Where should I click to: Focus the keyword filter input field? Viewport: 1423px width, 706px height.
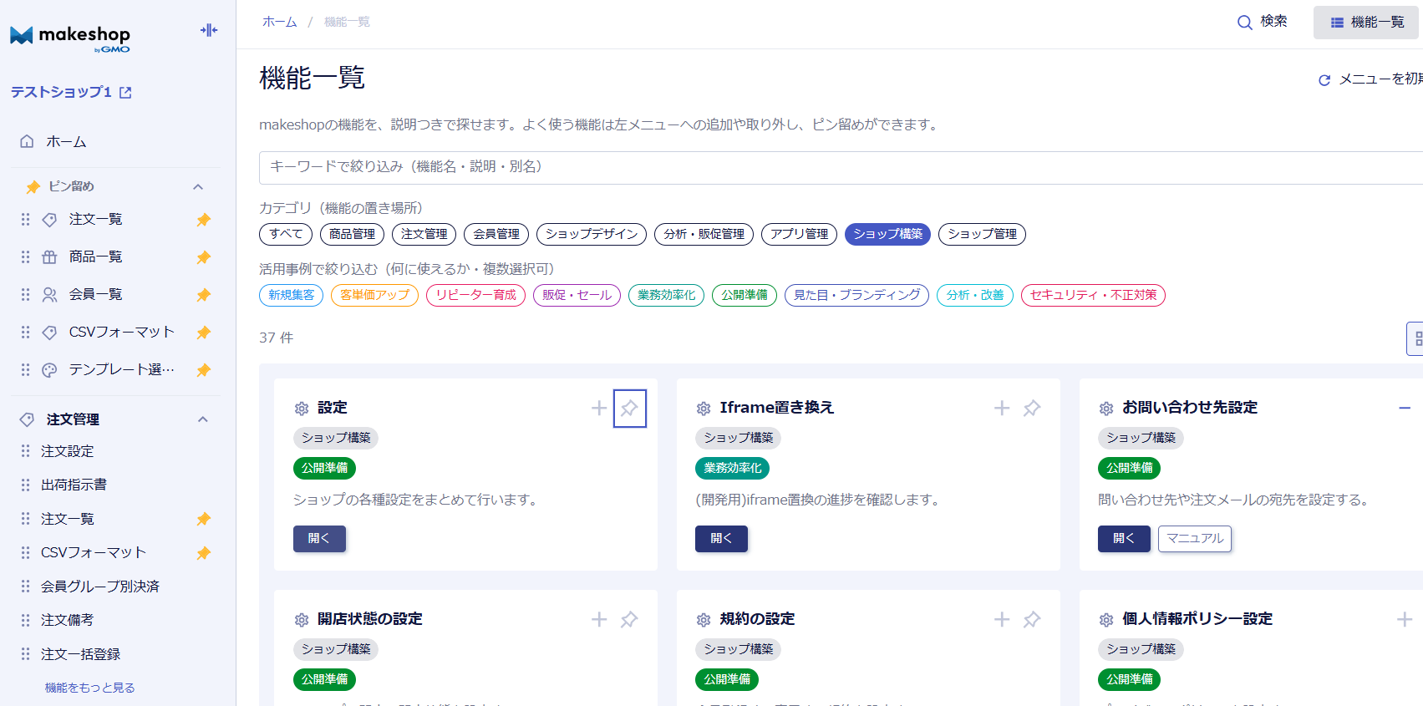(x=841, y=167)
